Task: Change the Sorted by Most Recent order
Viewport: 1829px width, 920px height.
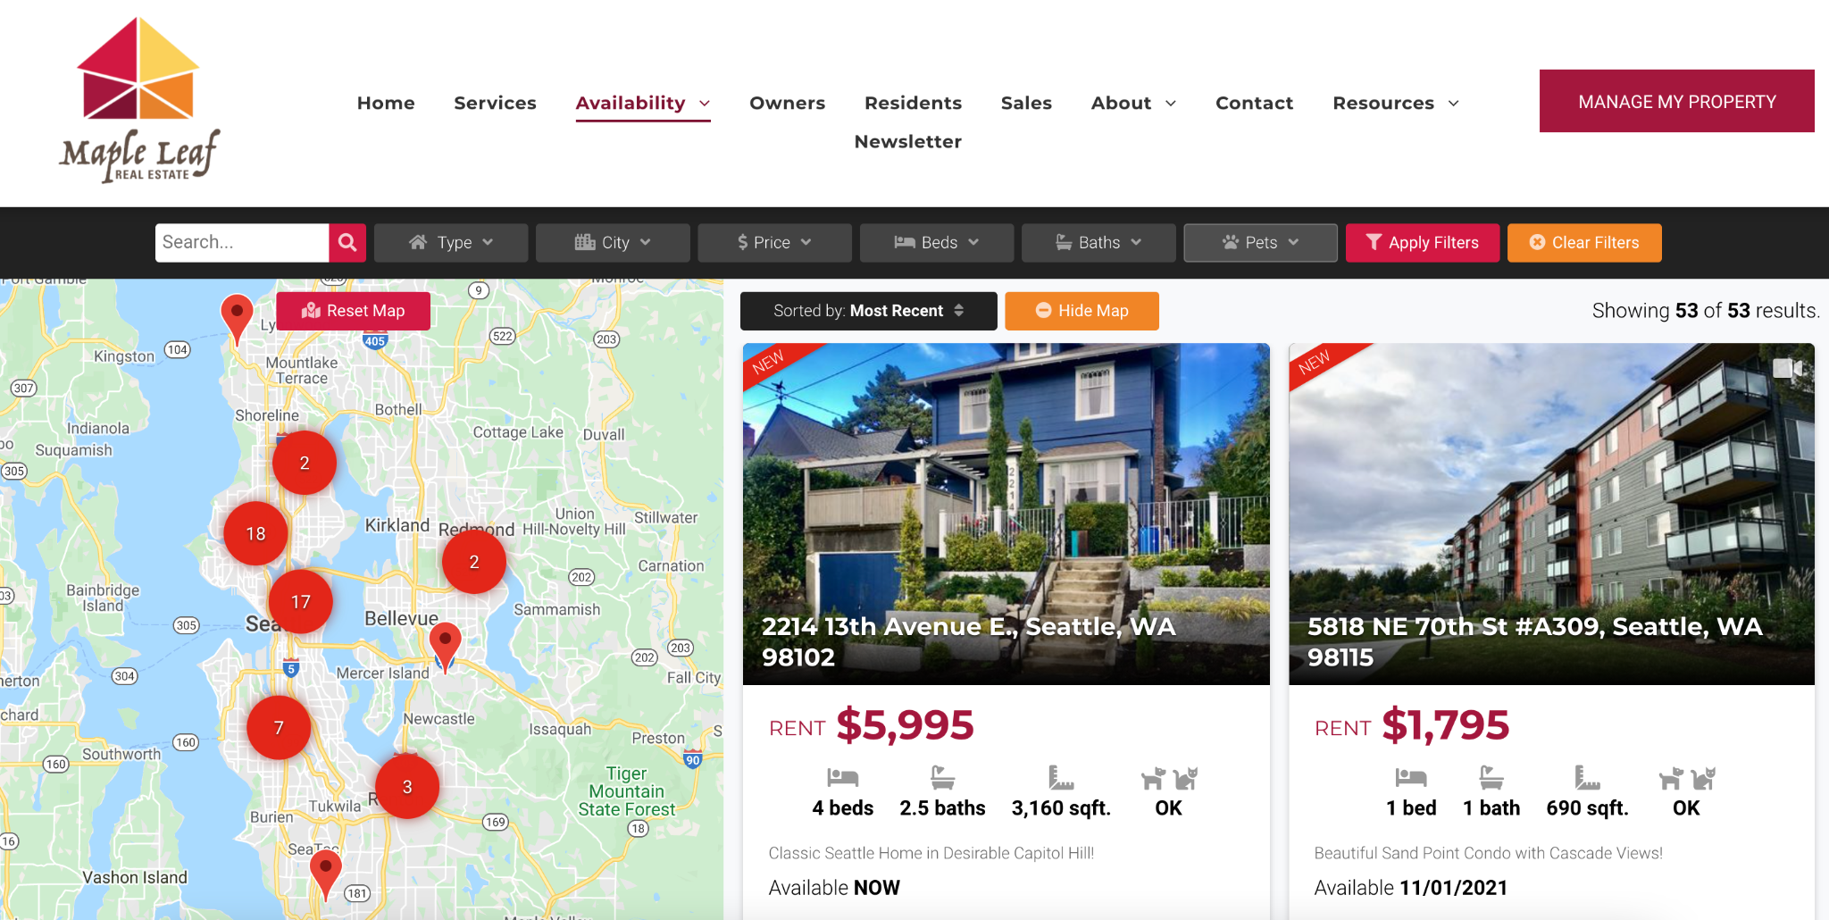Action: tap(868, 311)
